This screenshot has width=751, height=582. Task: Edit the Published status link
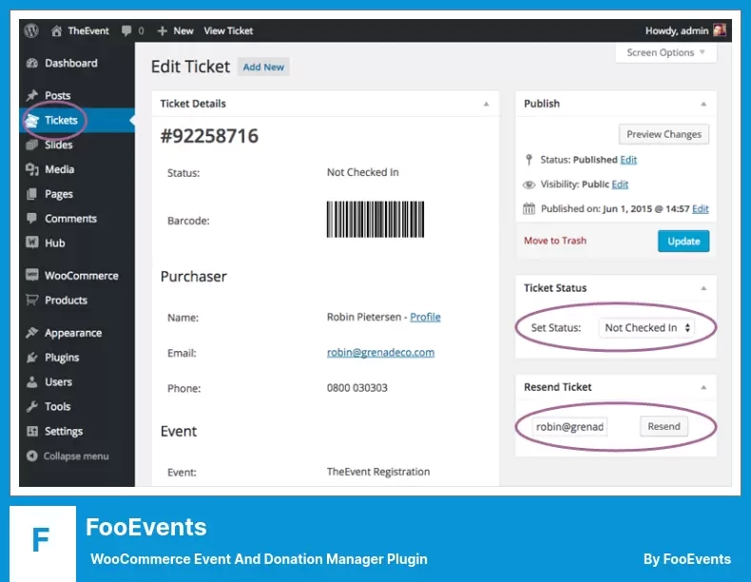(x=628, y=160)
